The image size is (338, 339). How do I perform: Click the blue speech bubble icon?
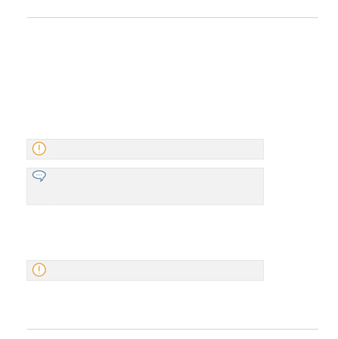(39, 176)
